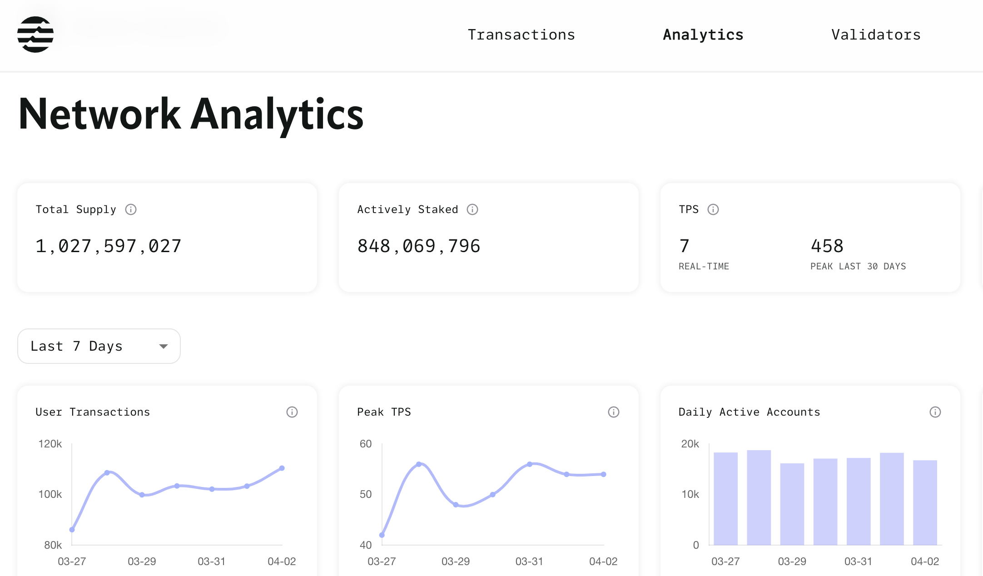Click the highest Peak TPS point near 03-28
The width and height of the screenshot is (983, 576).
[419, 464]
